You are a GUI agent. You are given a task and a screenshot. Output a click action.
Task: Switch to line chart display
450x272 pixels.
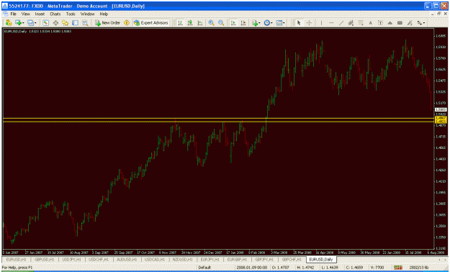[200, 23]
